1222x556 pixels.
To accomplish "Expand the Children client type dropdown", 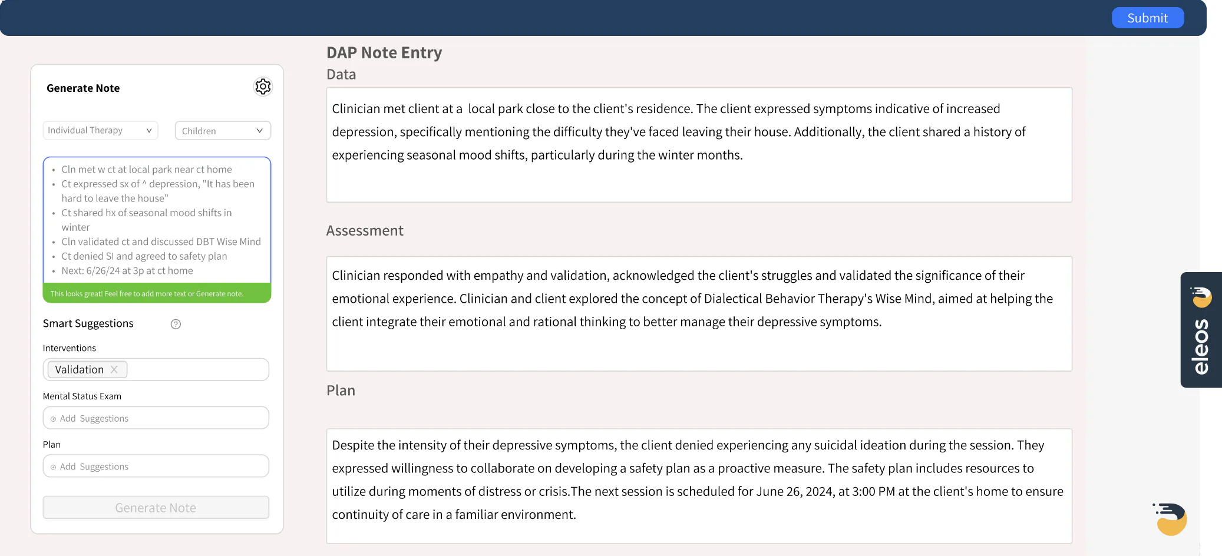I will tap(223, 130).
